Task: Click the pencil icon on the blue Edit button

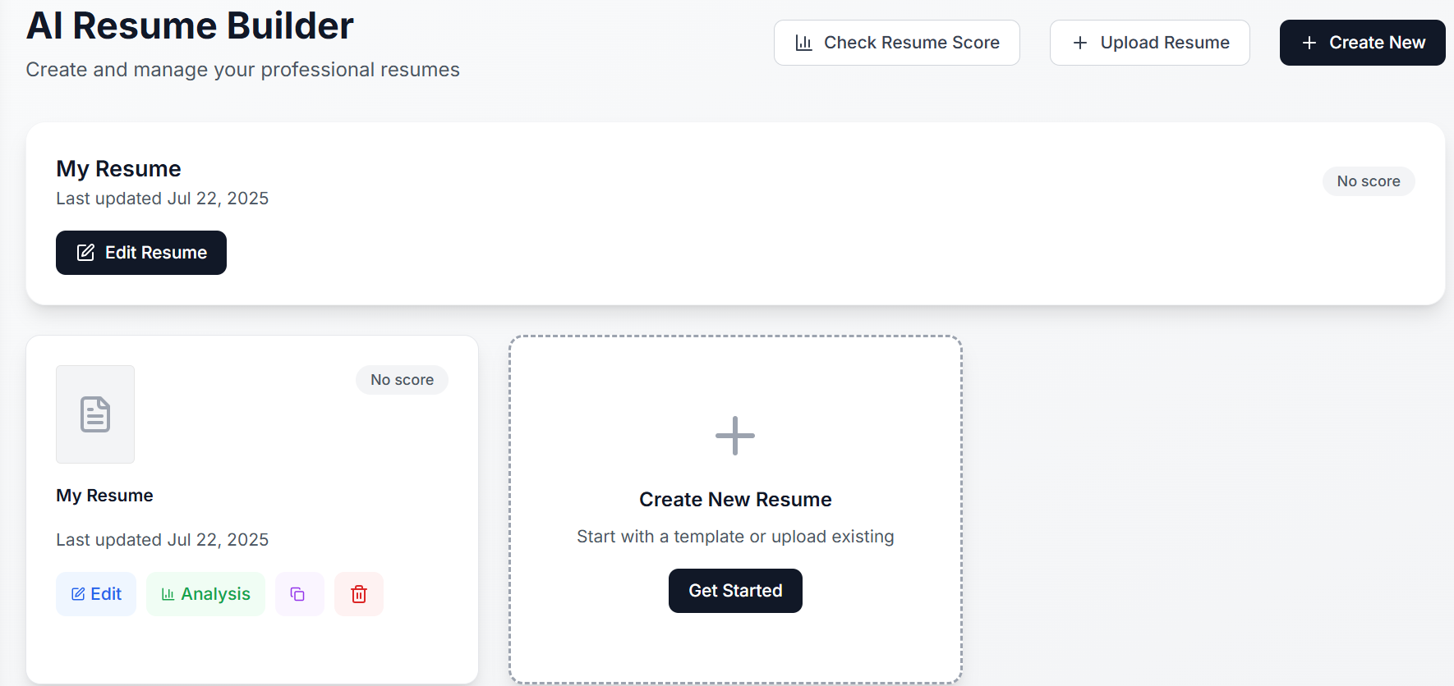Action: pyautogui.click(x=78, y=594)
